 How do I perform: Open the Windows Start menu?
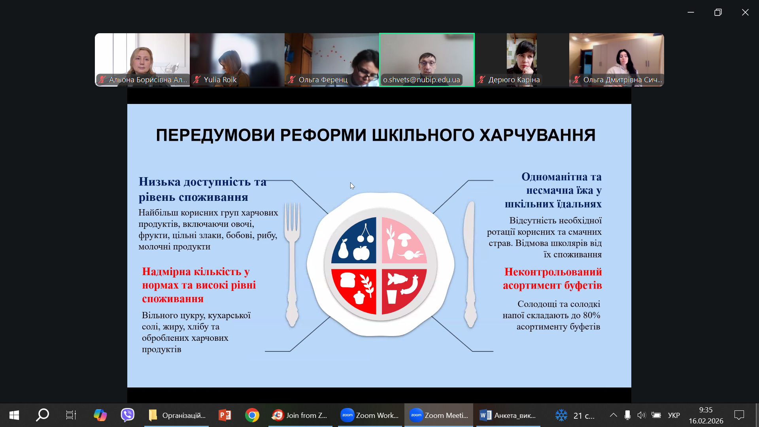(14, 415)
